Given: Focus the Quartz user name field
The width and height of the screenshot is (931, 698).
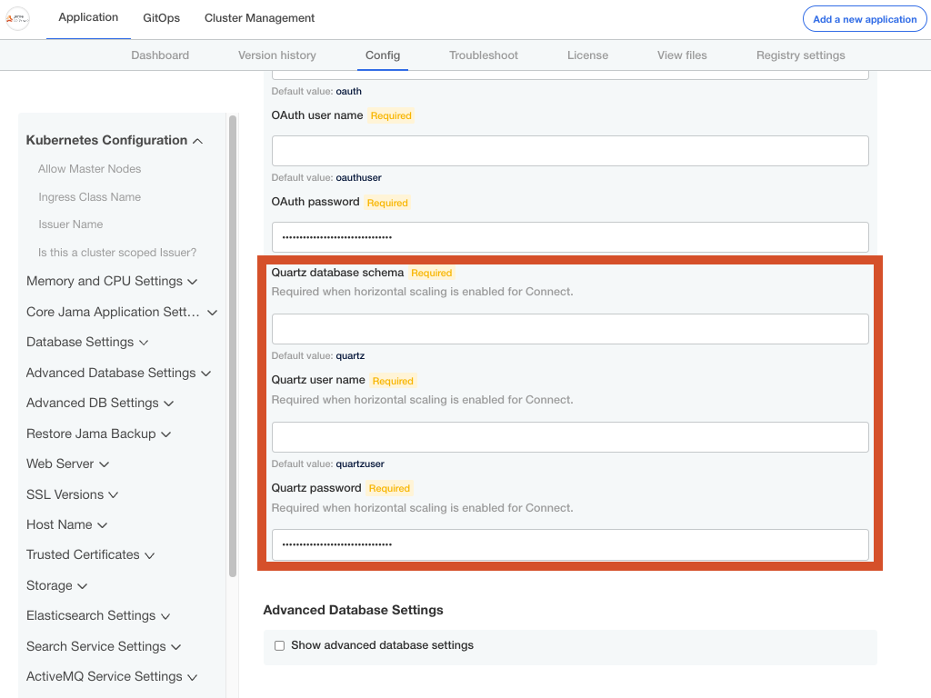Looking at the screenshot, I should tap(571, 437).
